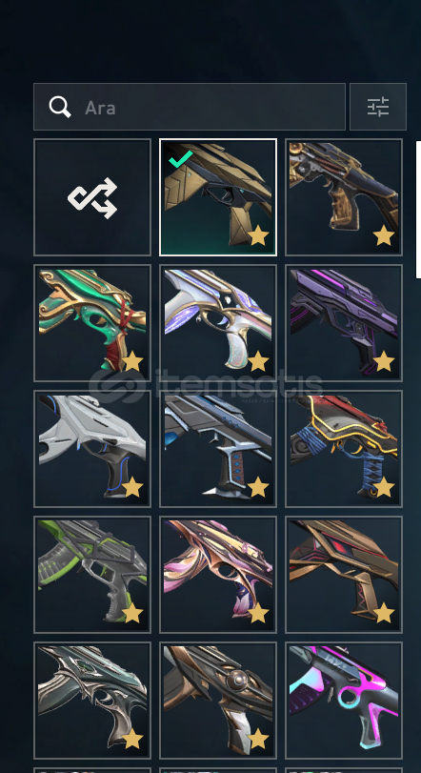Open the filter sliders icon button
Screen dimensions: 421x773
[x=378, y=107]
